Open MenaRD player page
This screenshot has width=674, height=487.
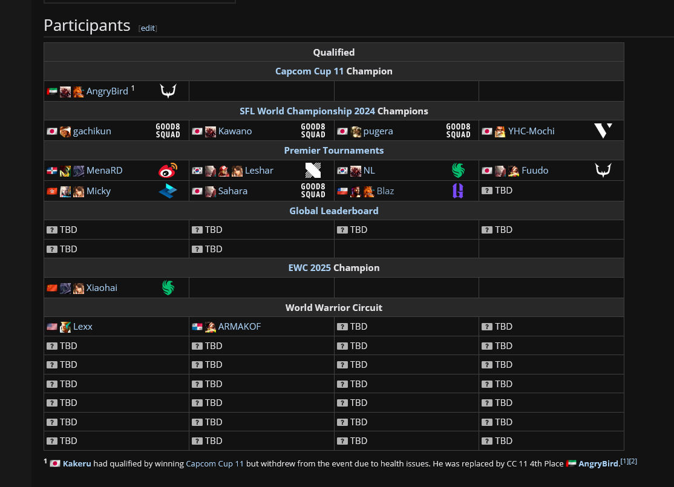coord(105,170)
